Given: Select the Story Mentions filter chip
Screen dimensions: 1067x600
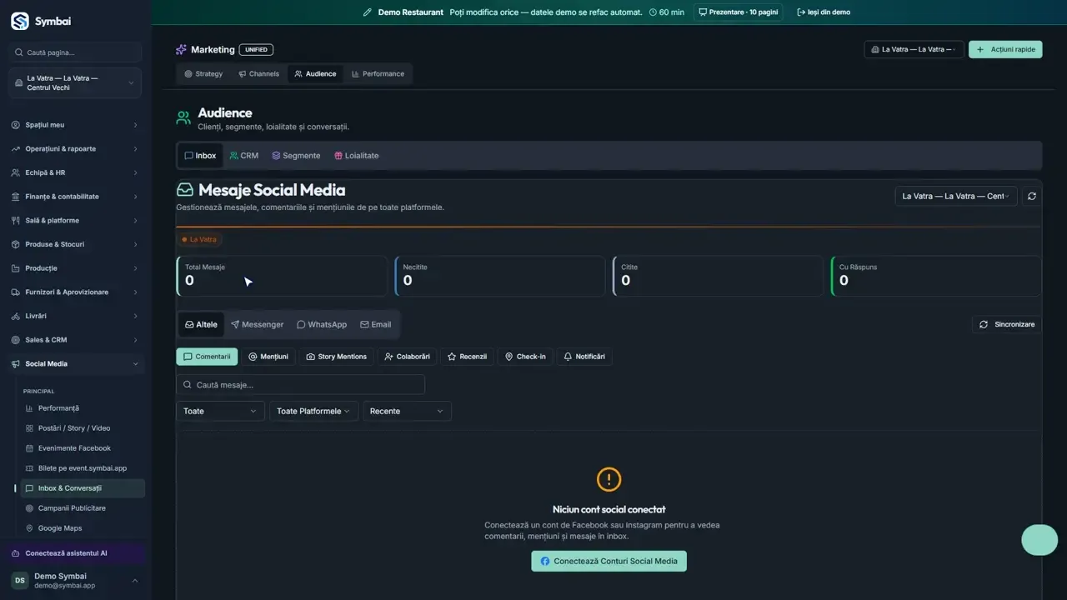Looking at the screenshot, I should (x=336, y=357).
